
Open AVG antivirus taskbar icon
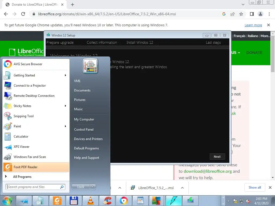157,201
